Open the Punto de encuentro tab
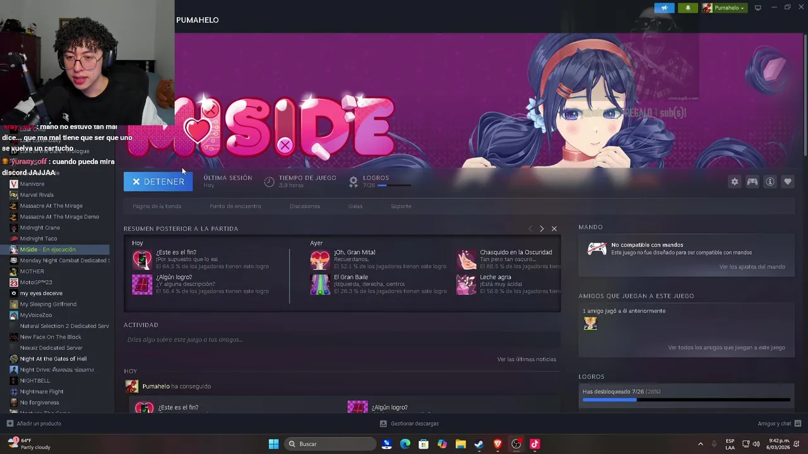Image resolution: width=808 pixels, height=454 pixels. (x=235, y=206)
